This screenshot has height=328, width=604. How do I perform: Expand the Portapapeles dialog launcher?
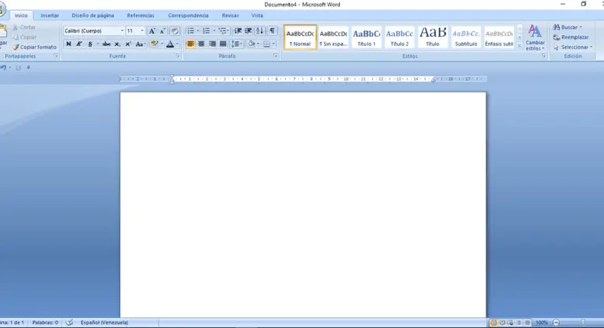(56, 56)
